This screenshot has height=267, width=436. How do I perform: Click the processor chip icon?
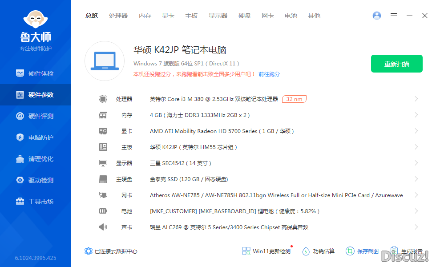point(103,99)
